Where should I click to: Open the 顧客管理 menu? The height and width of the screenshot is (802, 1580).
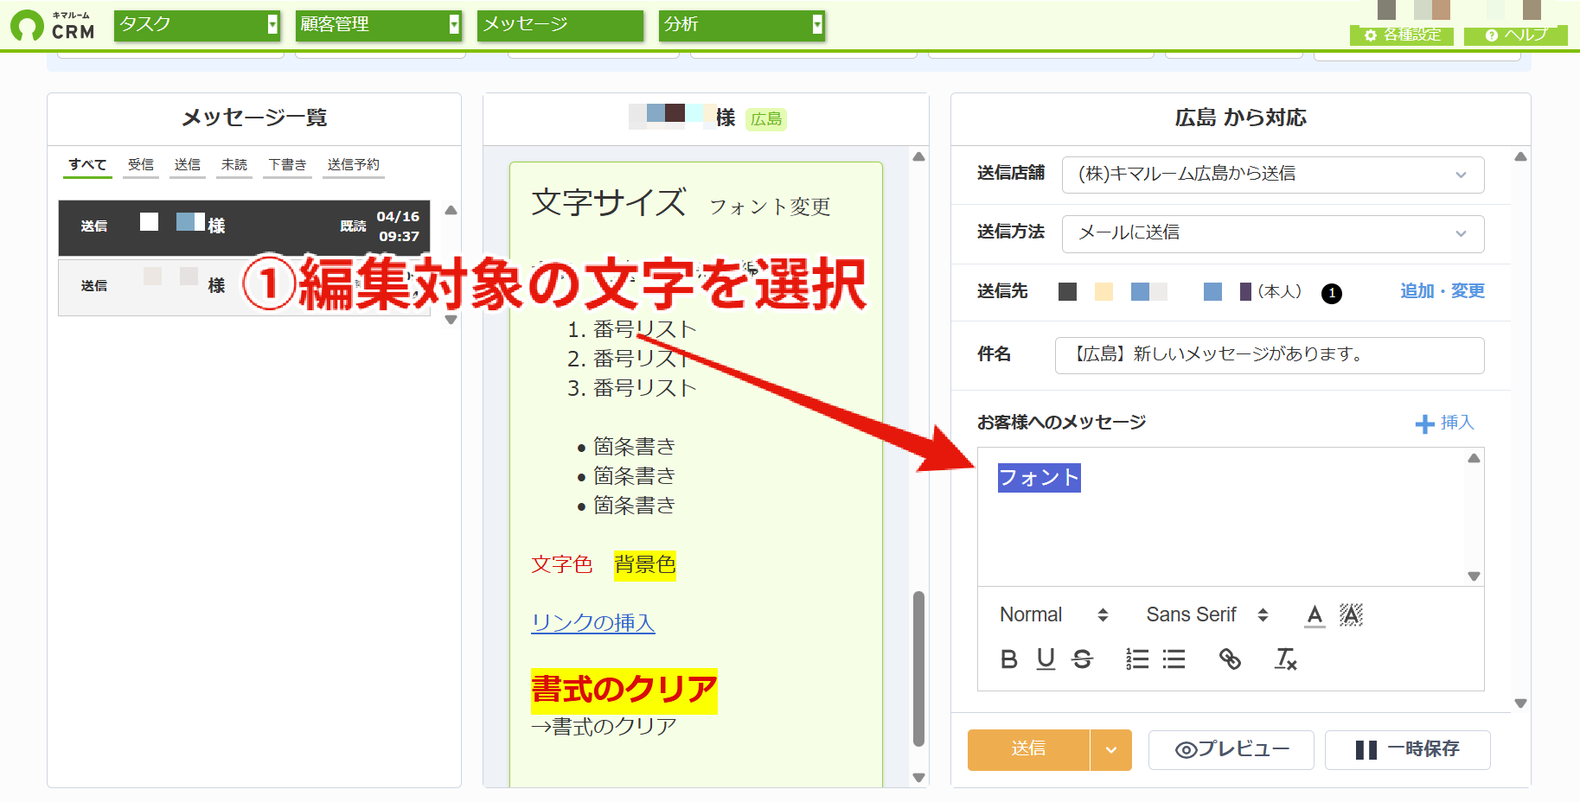[x=379, y=25]
